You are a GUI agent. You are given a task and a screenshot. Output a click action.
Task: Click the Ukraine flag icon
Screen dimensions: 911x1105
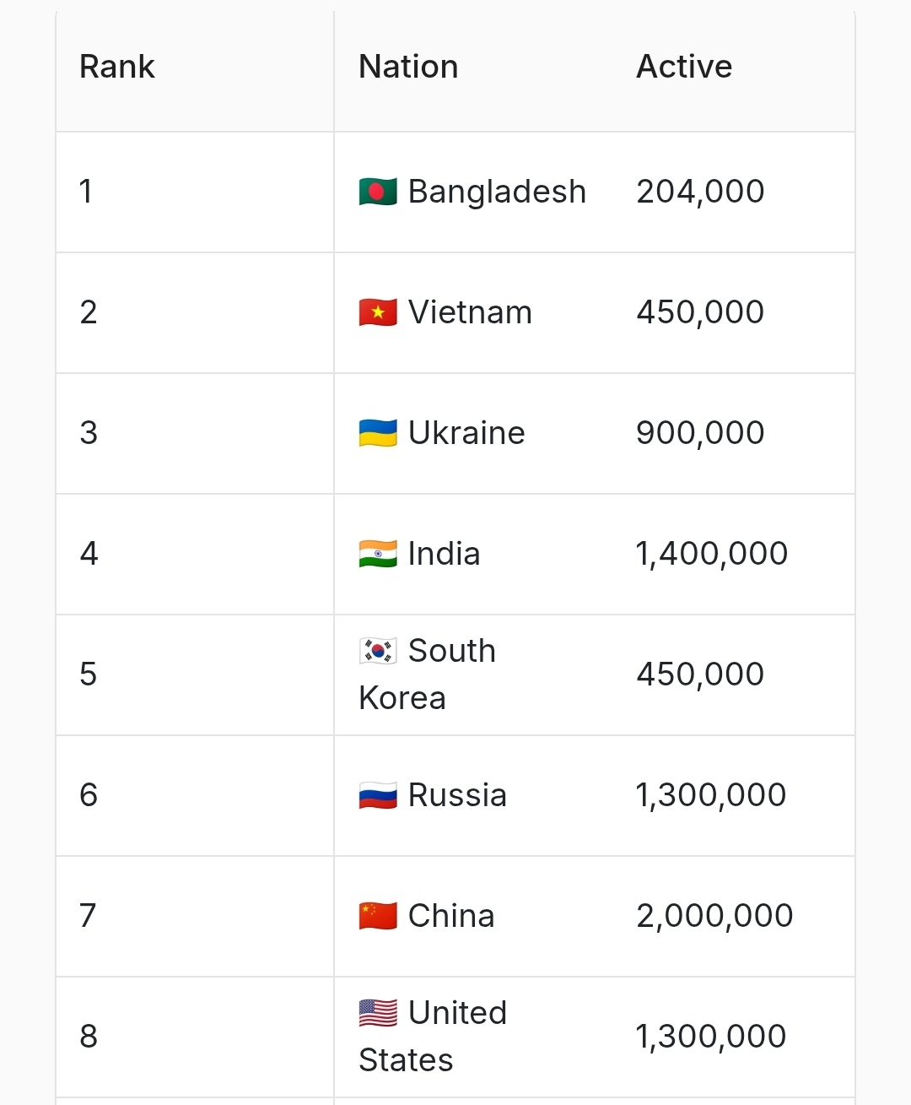[378, 433]
